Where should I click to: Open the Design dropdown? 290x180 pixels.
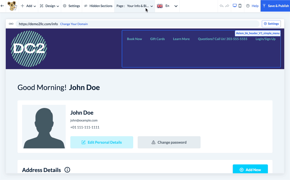click(49, 6)
